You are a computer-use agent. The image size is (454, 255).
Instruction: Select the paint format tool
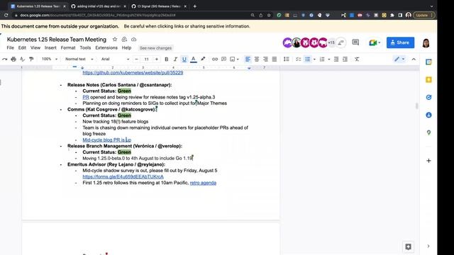(x=31, y=59)
